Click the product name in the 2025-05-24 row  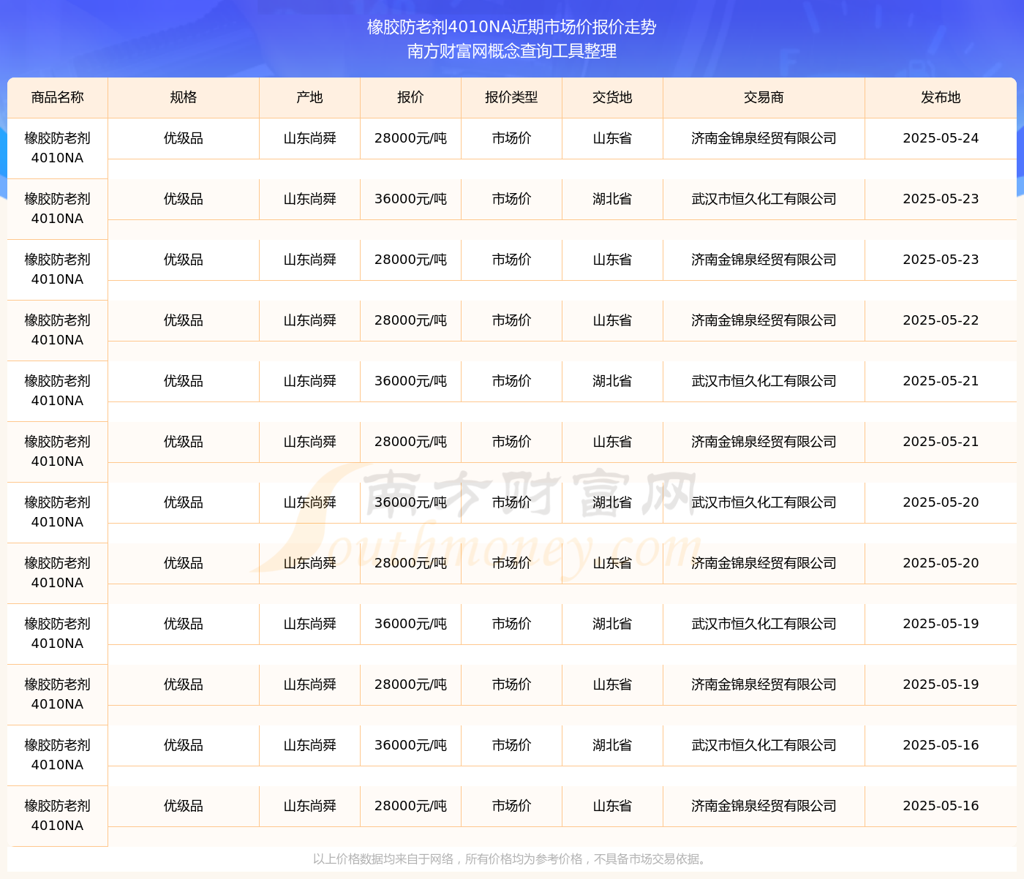(x=58, y=148)
